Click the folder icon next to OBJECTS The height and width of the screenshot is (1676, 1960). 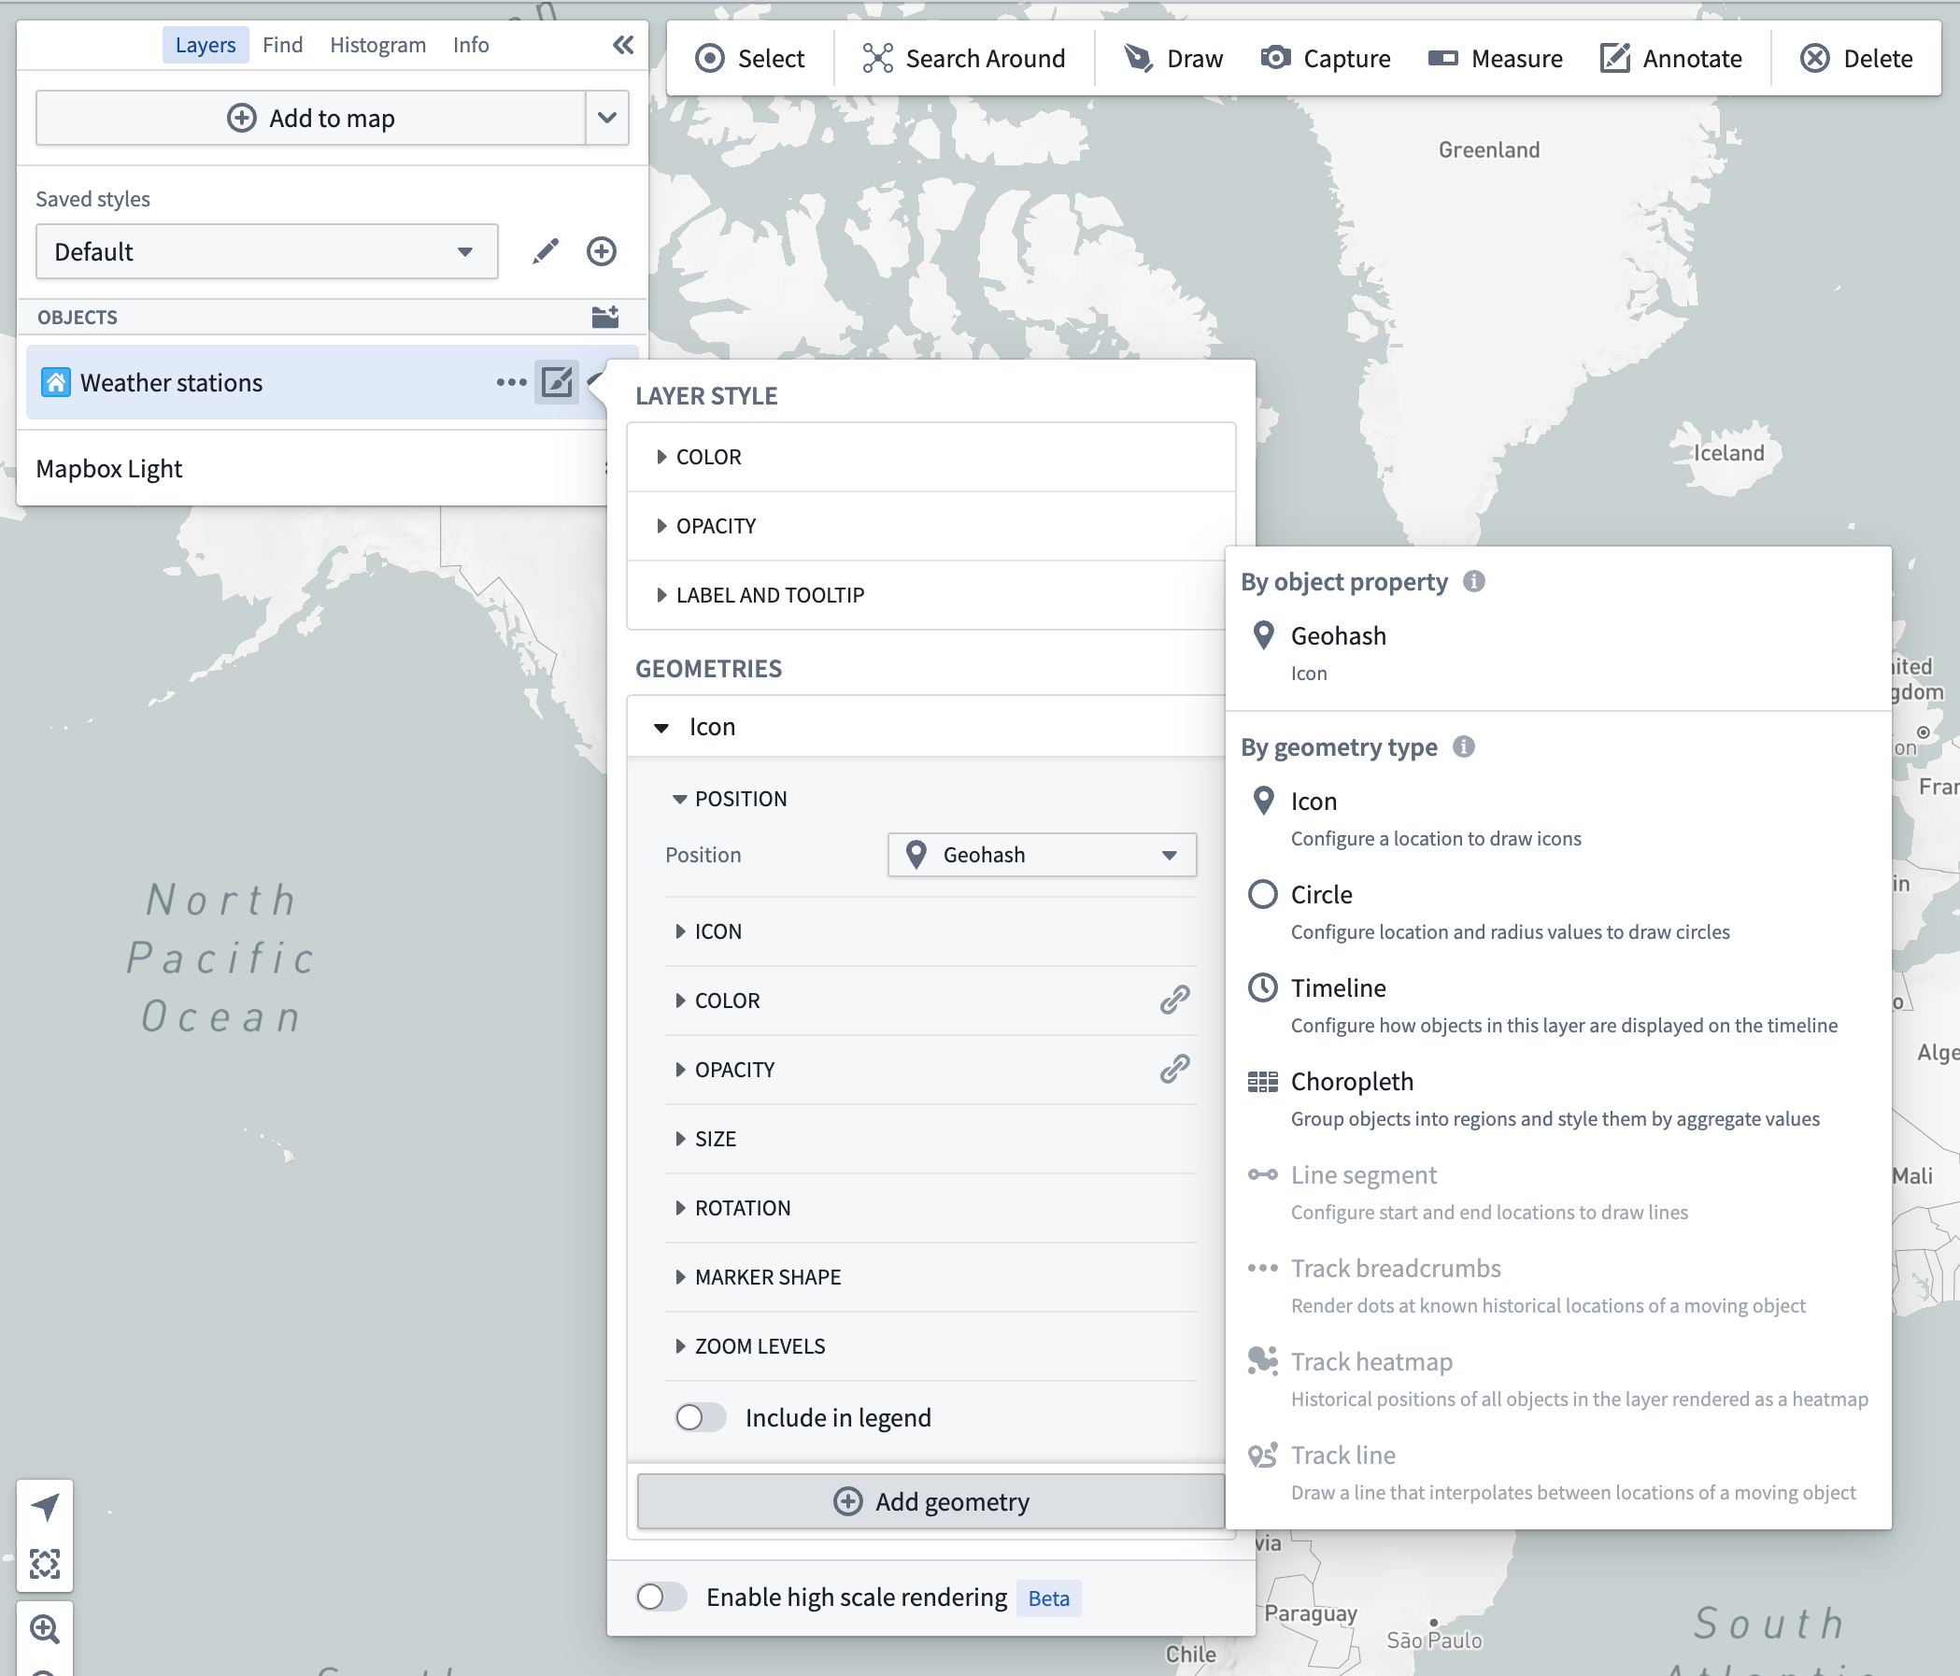point(605,316)
